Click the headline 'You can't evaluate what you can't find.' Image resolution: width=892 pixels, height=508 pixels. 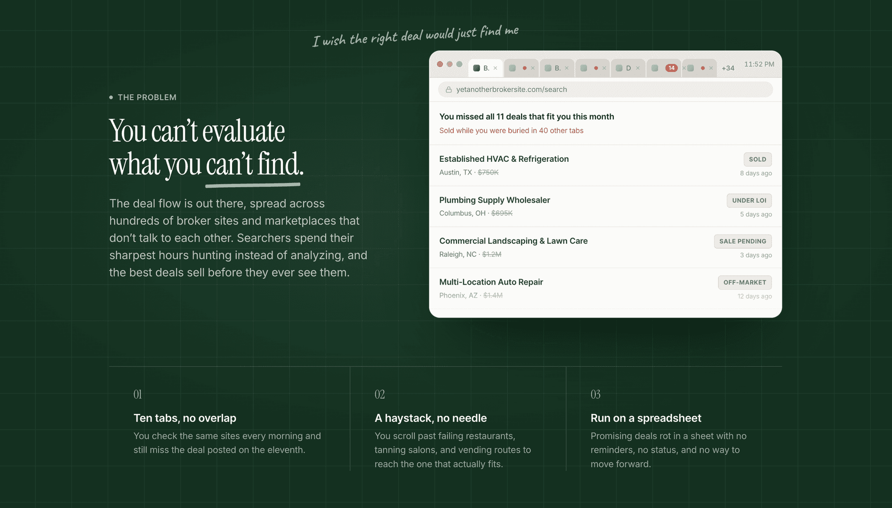pyautogui.click(x=206, y=147)
